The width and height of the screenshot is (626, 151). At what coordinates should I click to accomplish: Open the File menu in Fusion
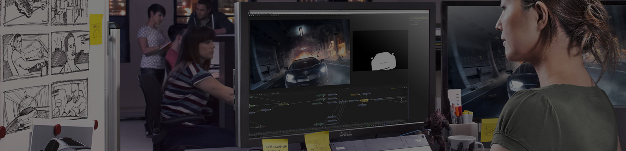(251, 13)
